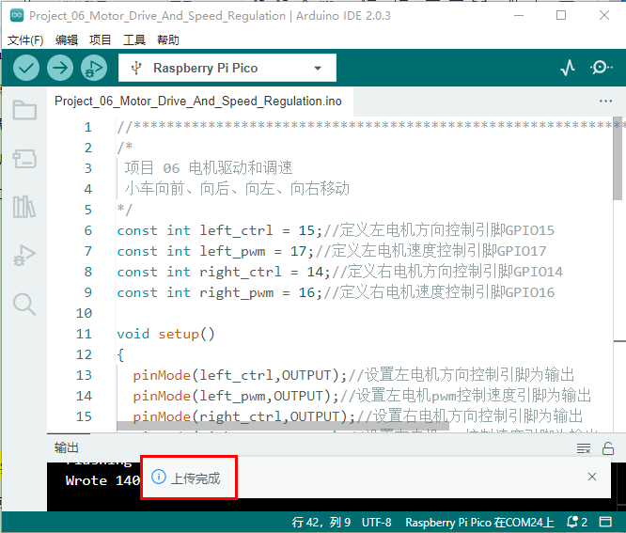Place cursor on left_ctrl declaration line

(x=336, y=230)
